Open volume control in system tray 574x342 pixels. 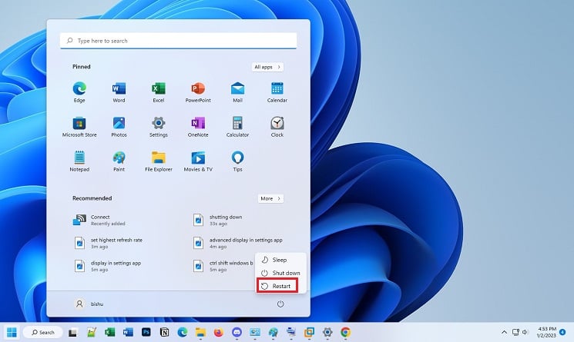[525, 332]
